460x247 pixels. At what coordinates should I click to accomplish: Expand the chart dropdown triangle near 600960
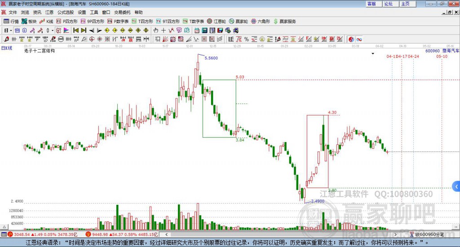pos(373,53)
